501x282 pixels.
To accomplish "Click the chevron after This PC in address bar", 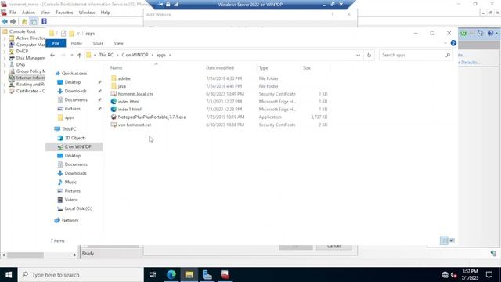I will pyautogui.click(x=117, y=55).
